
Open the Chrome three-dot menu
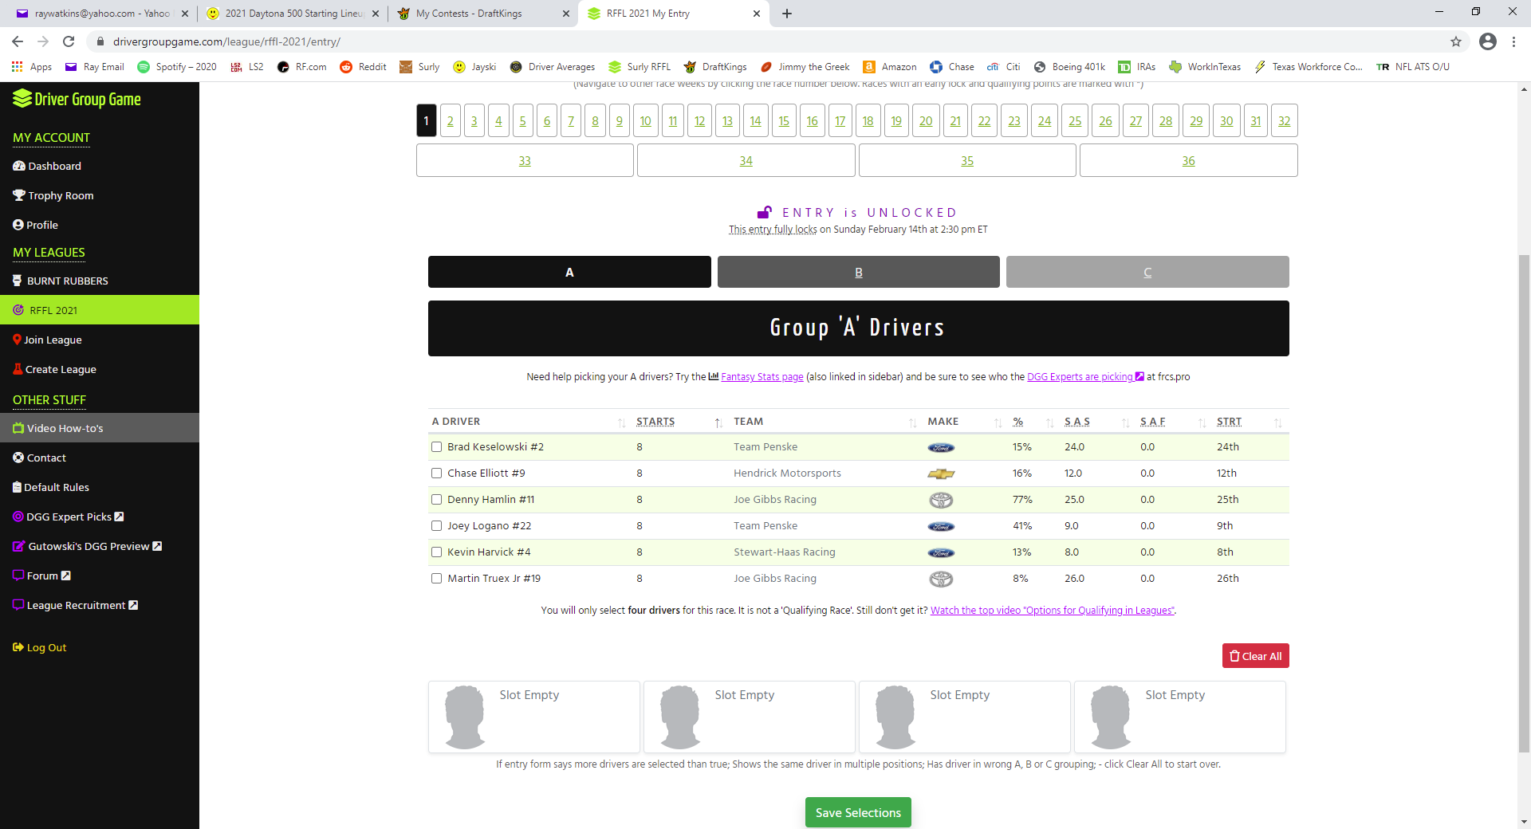point(1513,41)
